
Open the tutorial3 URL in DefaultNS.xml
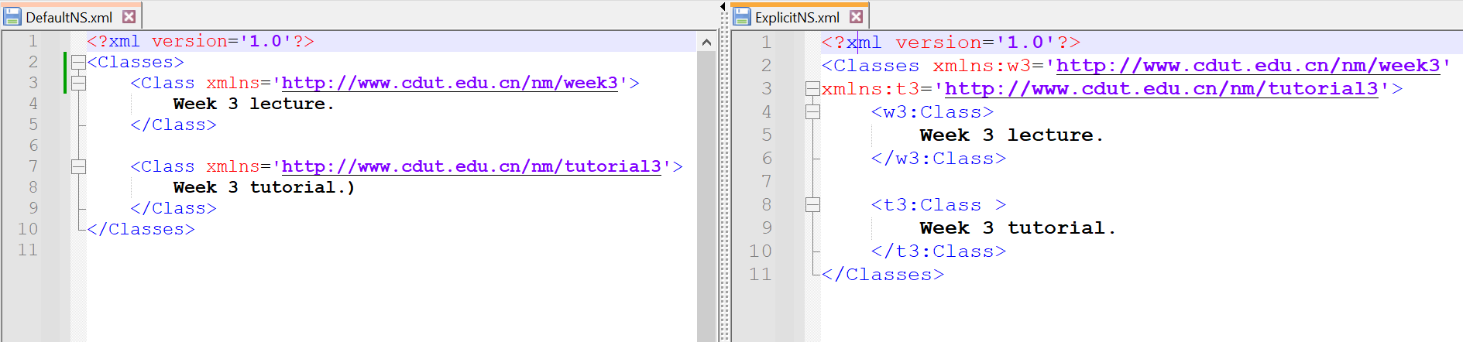point(471,166)
